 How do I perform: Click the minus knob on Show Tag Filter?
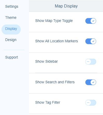(x=88, y=103)
